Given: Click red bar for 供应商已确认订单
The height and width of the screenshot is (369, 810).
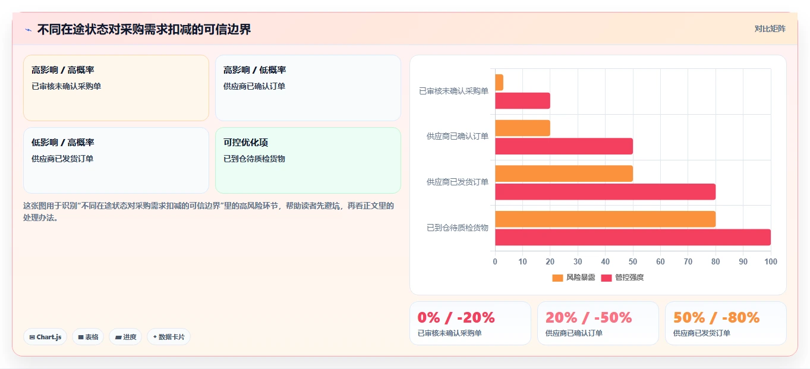Looking at the screenshot, I should 564,146.
